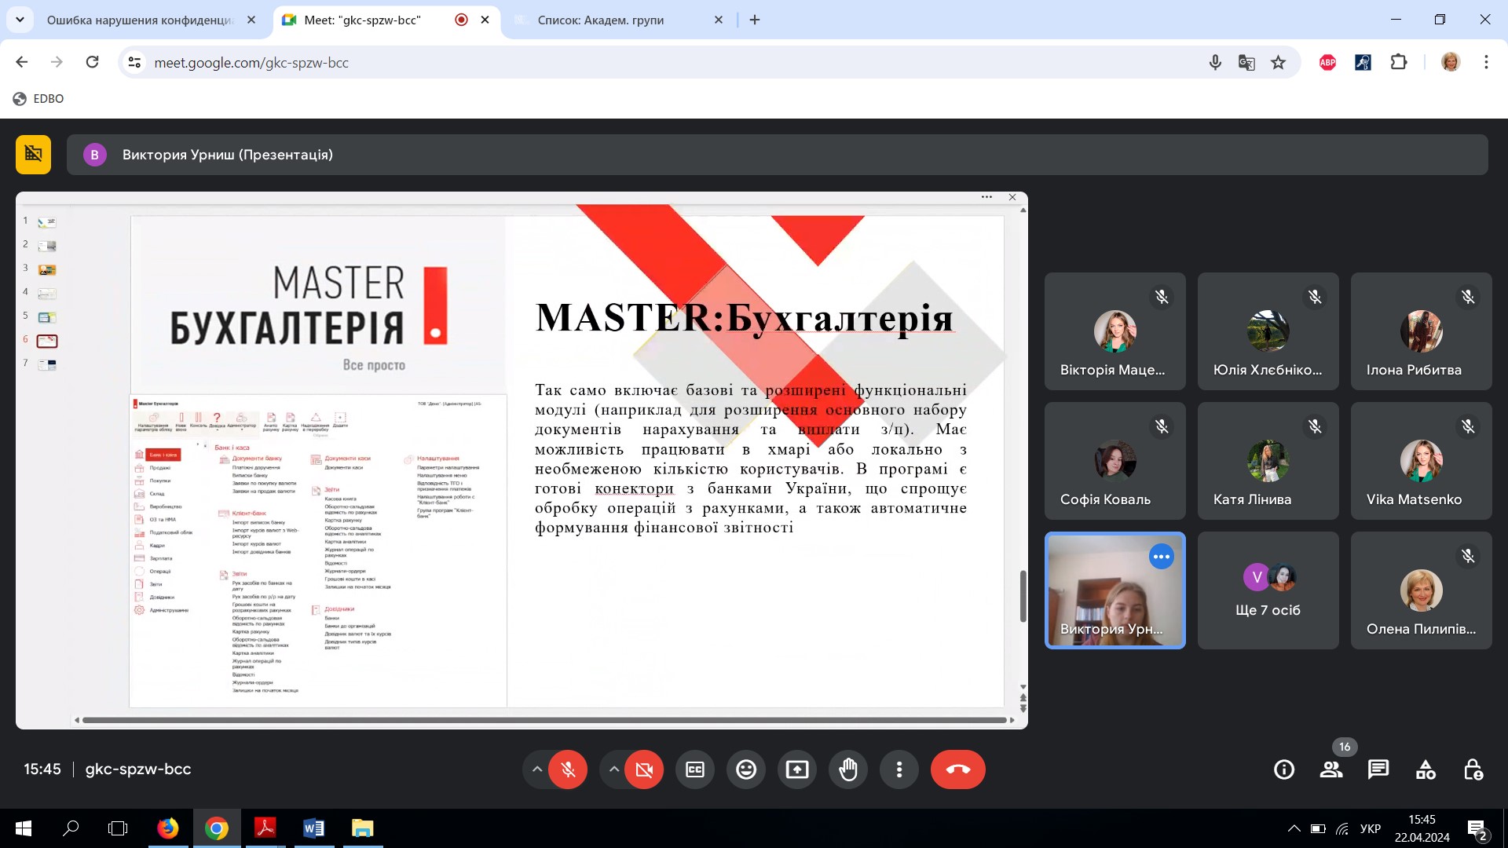Open File Explorer from the taskbar
Viewport: 1508px width, 848px height.
pyautogui.click(x=362, y=828)
